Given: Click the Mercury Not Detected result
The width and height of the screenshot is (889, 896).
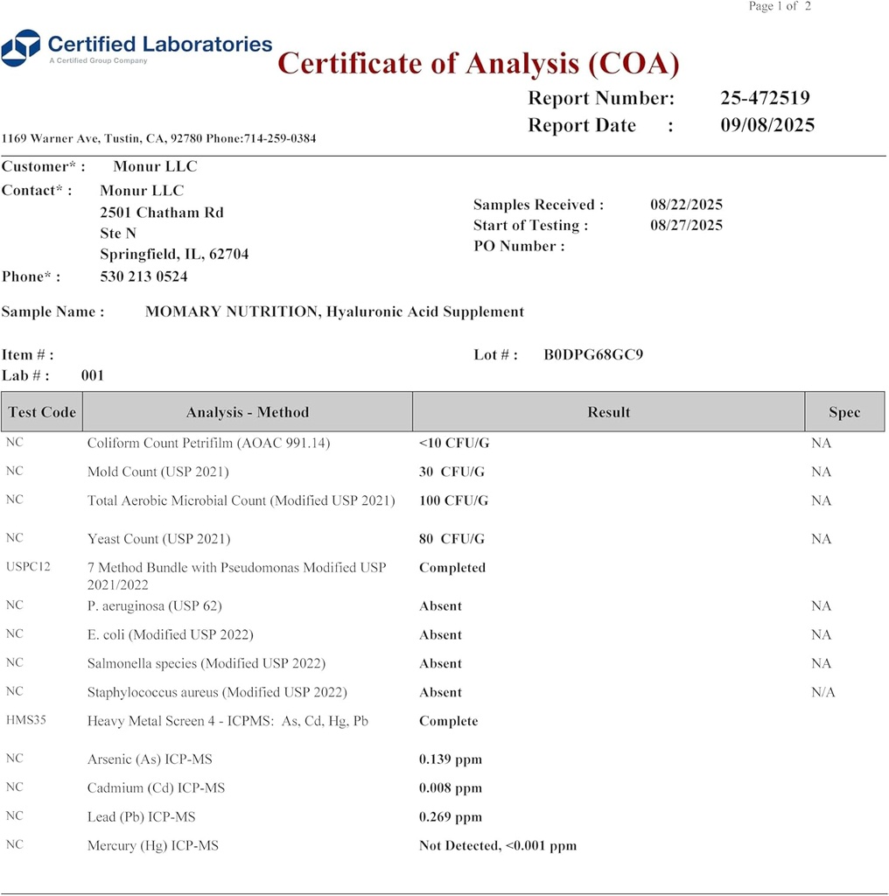Looking at the screenshot, I should point(498,846).
